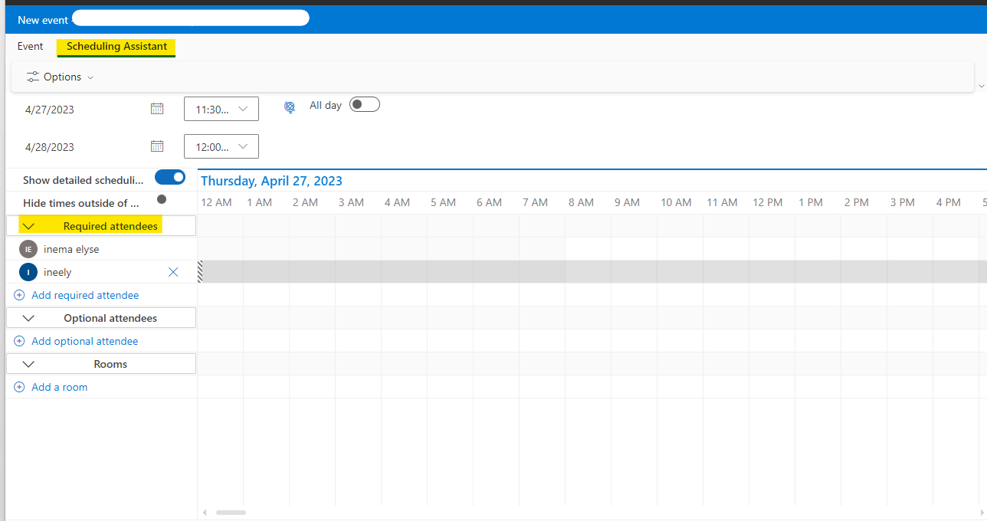Image resolution: width=987 pixels, height=521 pixels.
Task: Select attendee row inema elyse
Action: [101, 249]
